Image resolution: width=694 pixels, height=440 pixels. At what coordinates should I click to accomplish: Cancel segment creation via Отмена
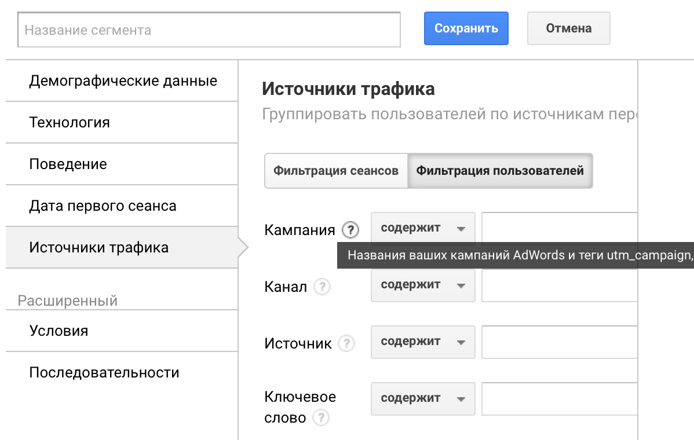click(568, 28)
